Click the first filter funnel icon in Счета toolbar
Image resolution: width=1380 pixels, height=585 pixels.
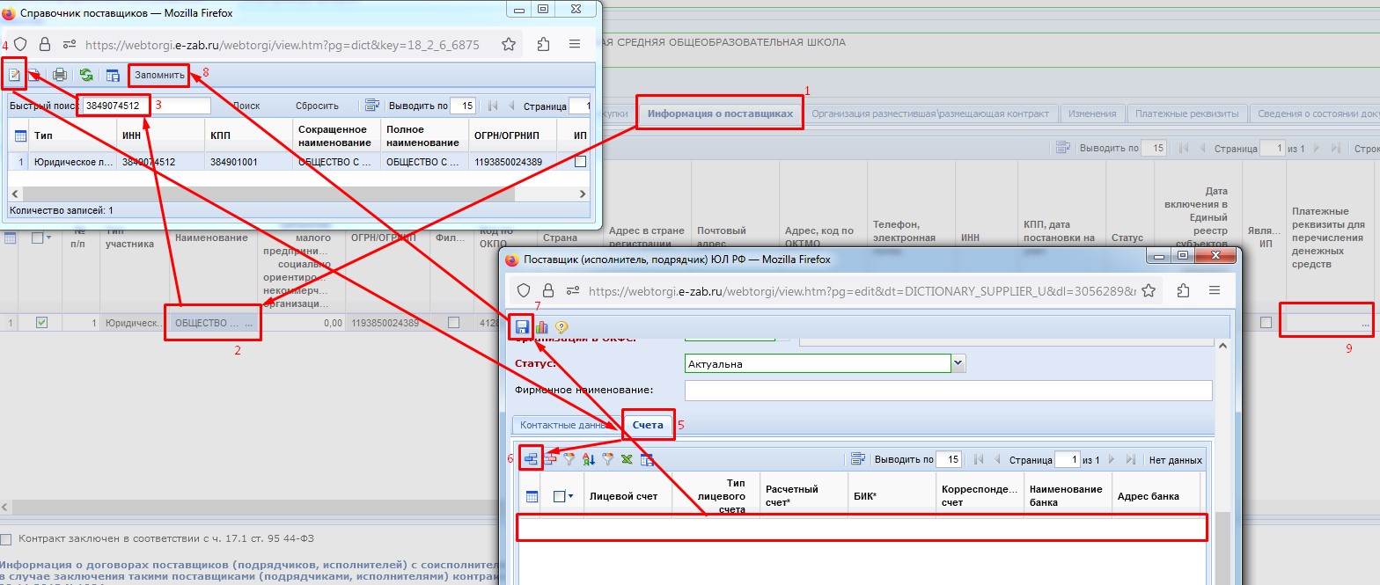point(569,458)
